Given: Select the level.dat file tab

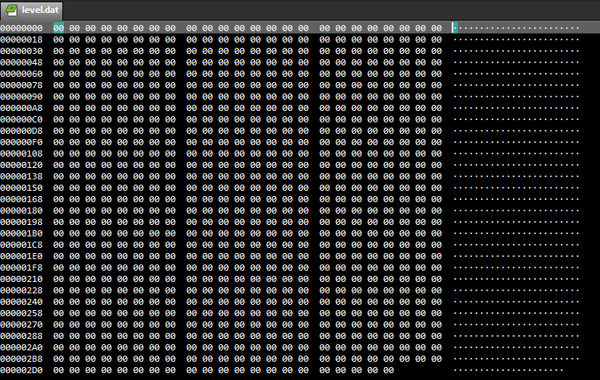Looking at the screenshot, I should [x=32, y=11].
